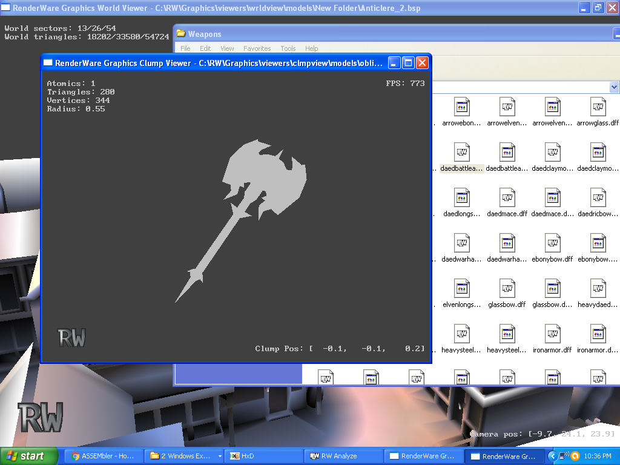
Task: Show hidden tray icons with the chevron
Action: pyautogui.click(x=552, y=456)
